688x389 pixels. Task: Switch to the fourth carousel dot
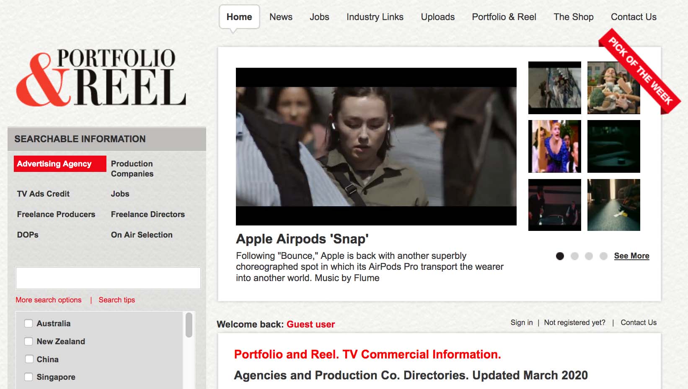click(x=603, y=256)
